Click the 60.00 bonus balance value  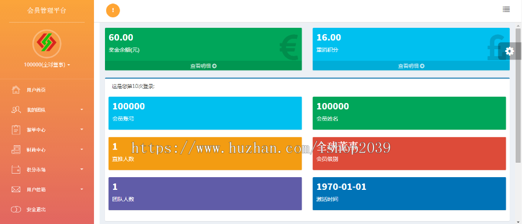click(121, 38)
